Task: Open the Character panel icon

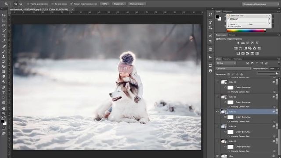Action: (210, 36)
